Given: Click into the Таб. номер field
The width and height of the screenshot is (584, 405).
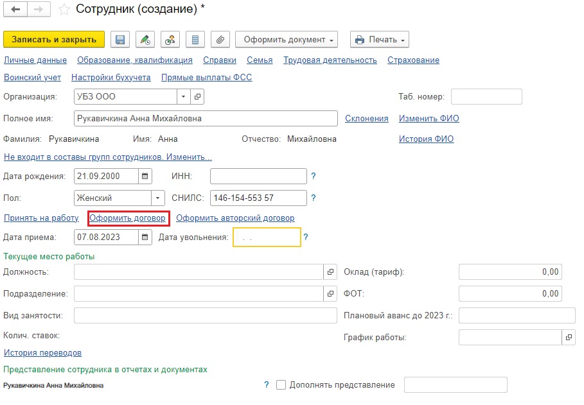Looking at the screenshot, I should [486, 97].
